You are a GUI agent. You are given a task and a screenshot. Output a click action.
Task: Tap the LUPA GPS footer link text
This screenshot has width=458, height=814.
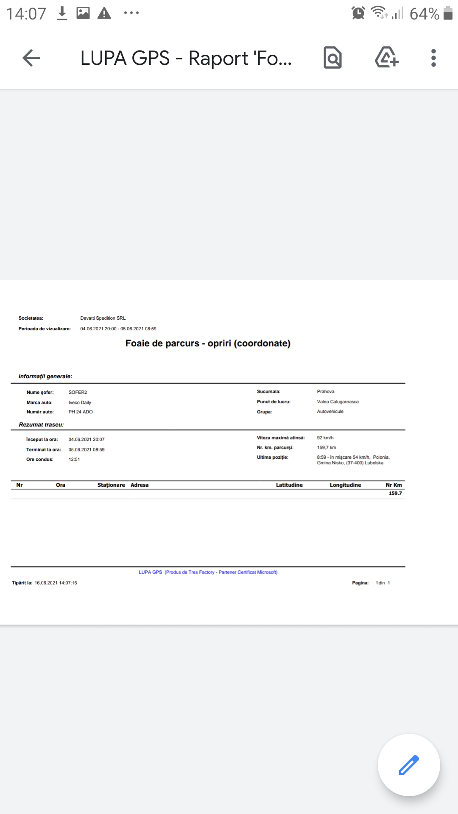tap(208, 572)
